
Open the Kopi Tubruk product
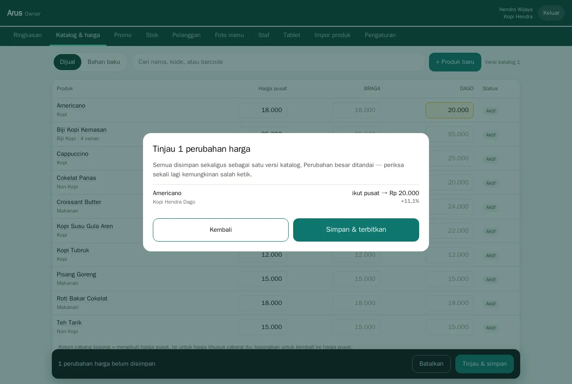[x=73, y=250]
